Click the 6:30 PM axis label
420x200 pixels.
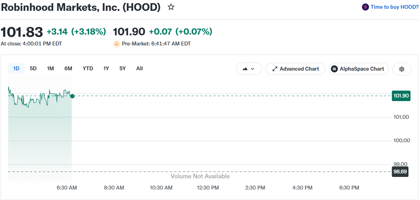coord(349,188)
